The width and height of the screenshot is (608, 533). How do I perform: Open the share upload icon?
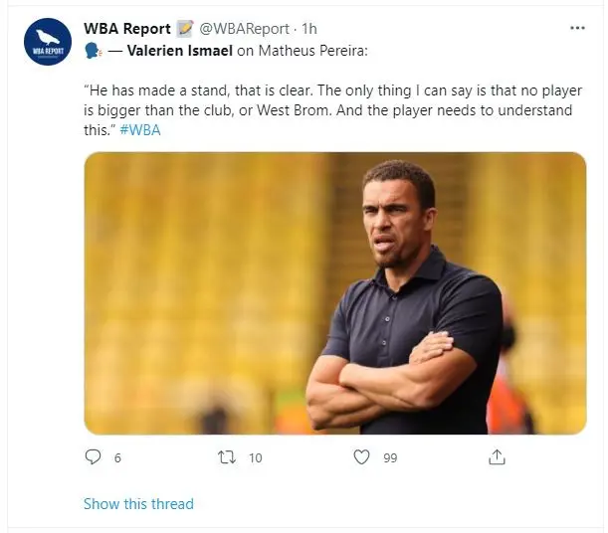click(497, 457)
